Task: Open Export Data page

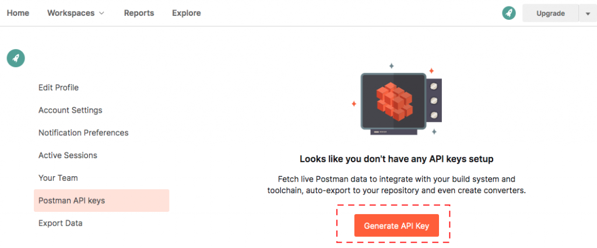Action: pos(61,223)
